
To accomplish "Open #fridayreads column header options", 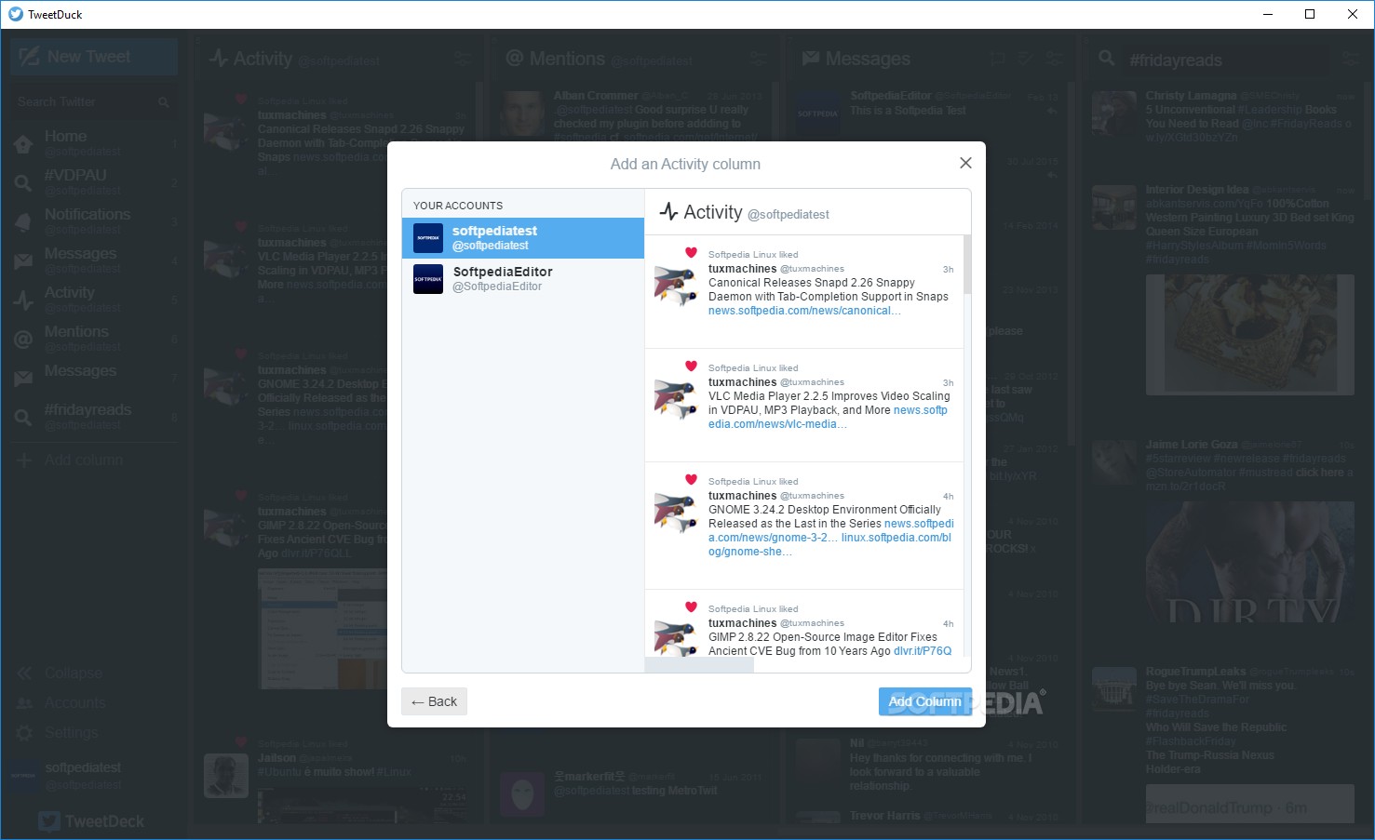I will tap(1350, 59).
